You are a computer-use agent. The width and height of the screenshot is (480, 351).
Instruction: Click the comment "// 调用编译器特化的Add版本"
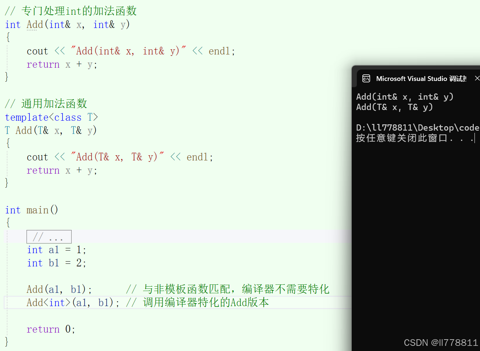coord(197,303)
